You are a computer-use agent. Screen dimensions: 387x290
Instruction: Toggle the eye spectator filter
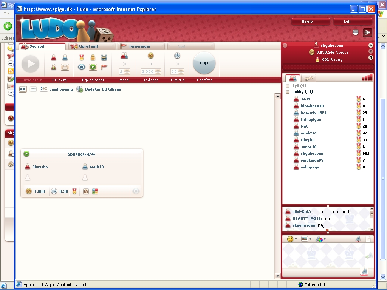coord(82,67)
